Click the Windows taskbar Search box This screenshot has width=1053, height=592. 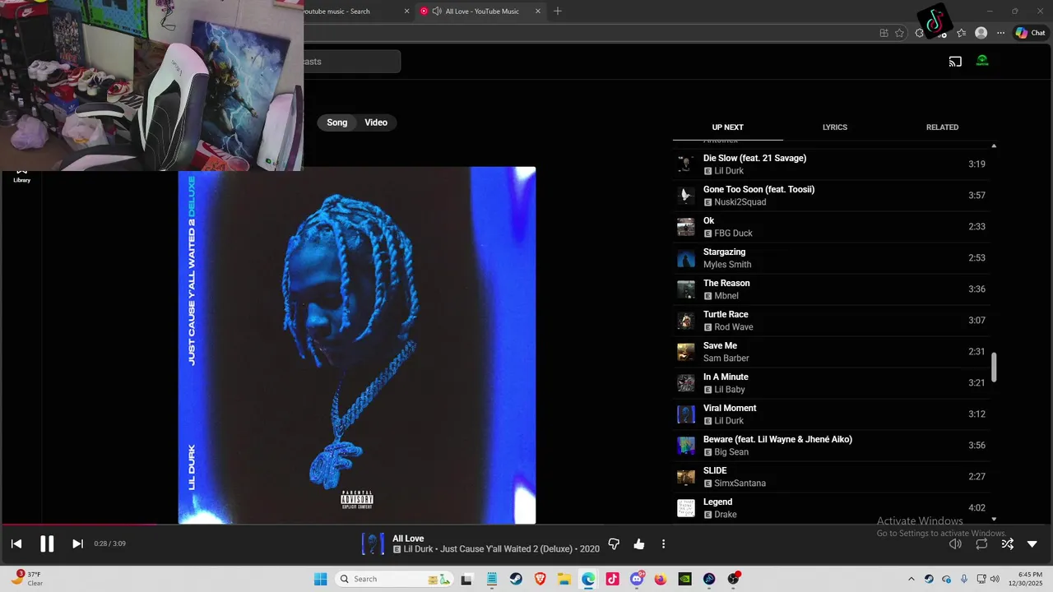(x=395, y=579)
